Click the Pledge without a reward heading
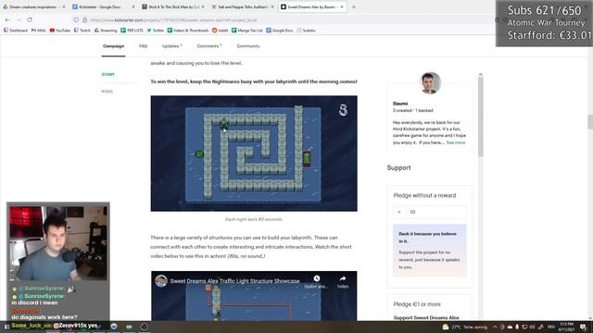 tap(424, 195)
